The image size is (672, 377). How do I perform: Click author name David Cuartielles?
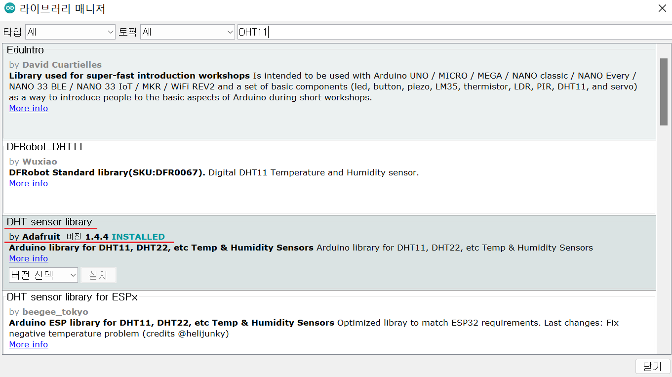[x=62, y=65]
